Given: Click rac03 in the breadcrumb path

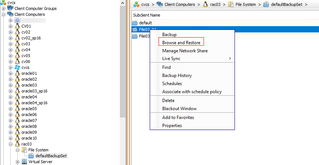Looking at the screenshot, I should pyautogui.click(x=216, y=4).
